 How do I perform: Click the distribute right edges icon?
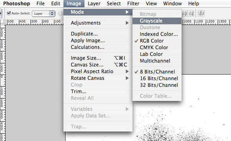191,14
